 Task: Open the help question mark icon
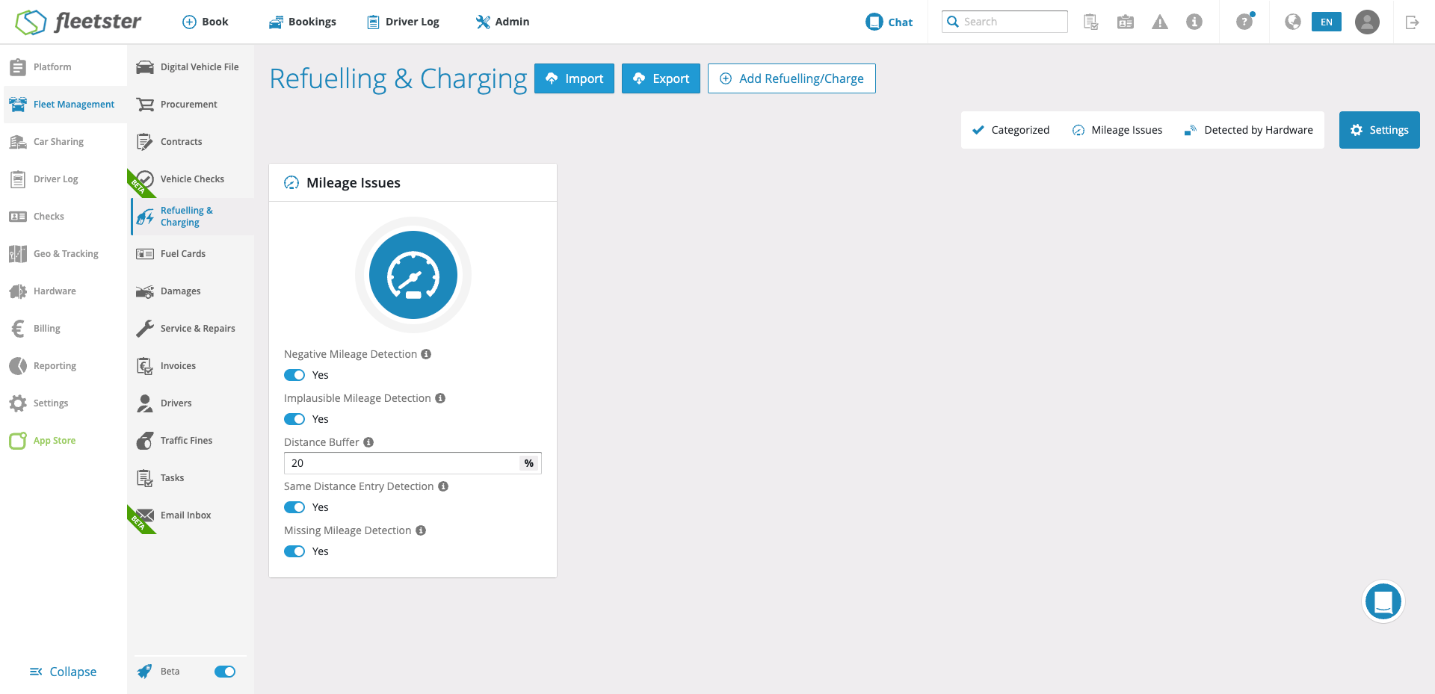[1244, 22]
